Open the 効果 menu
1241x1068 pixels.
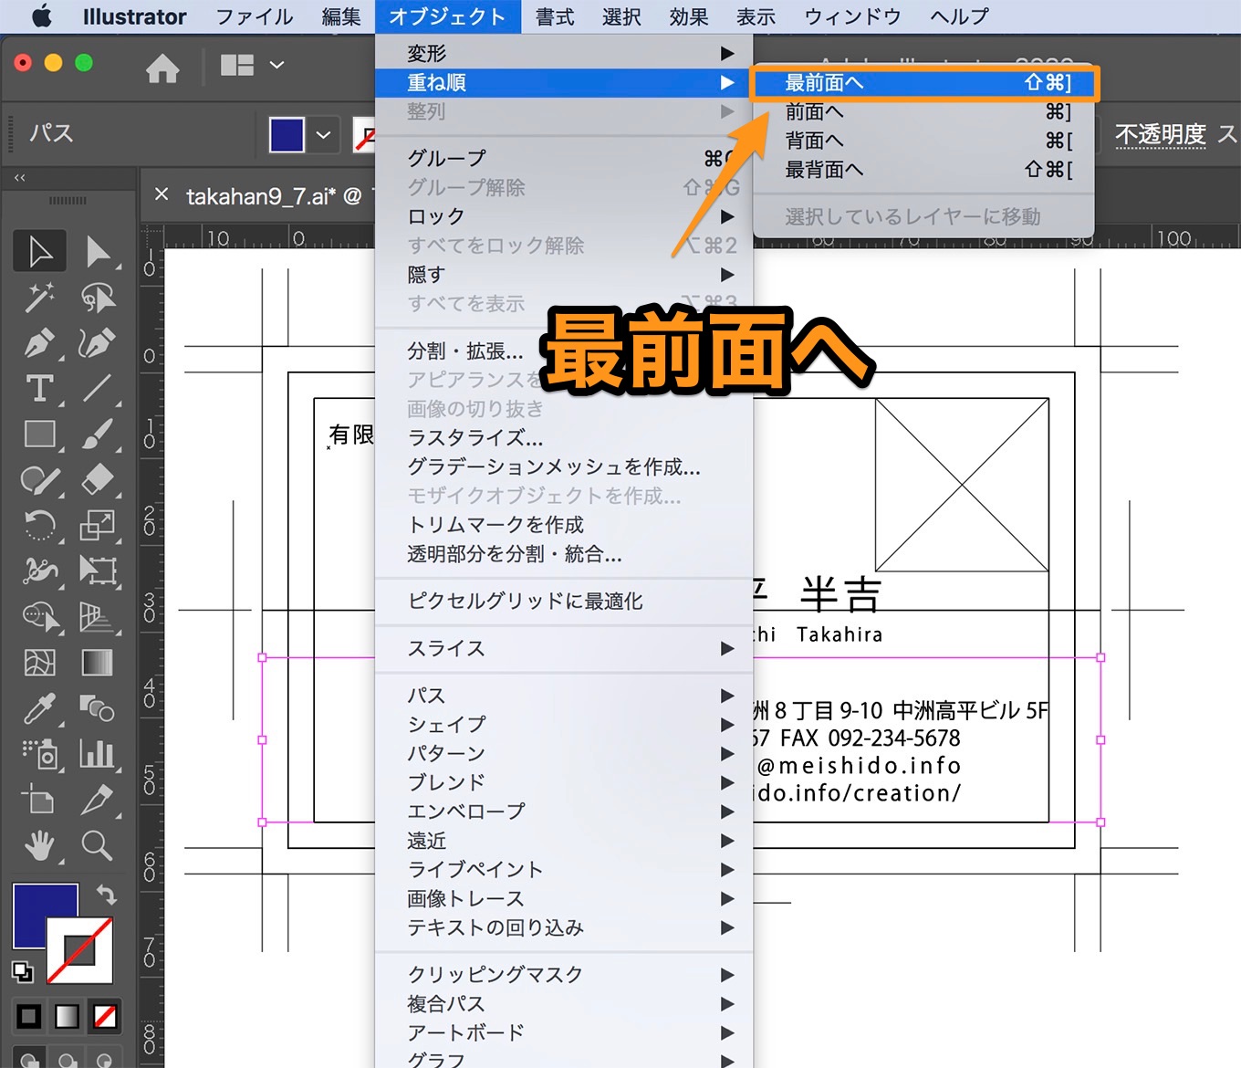(x=689, y=16)
